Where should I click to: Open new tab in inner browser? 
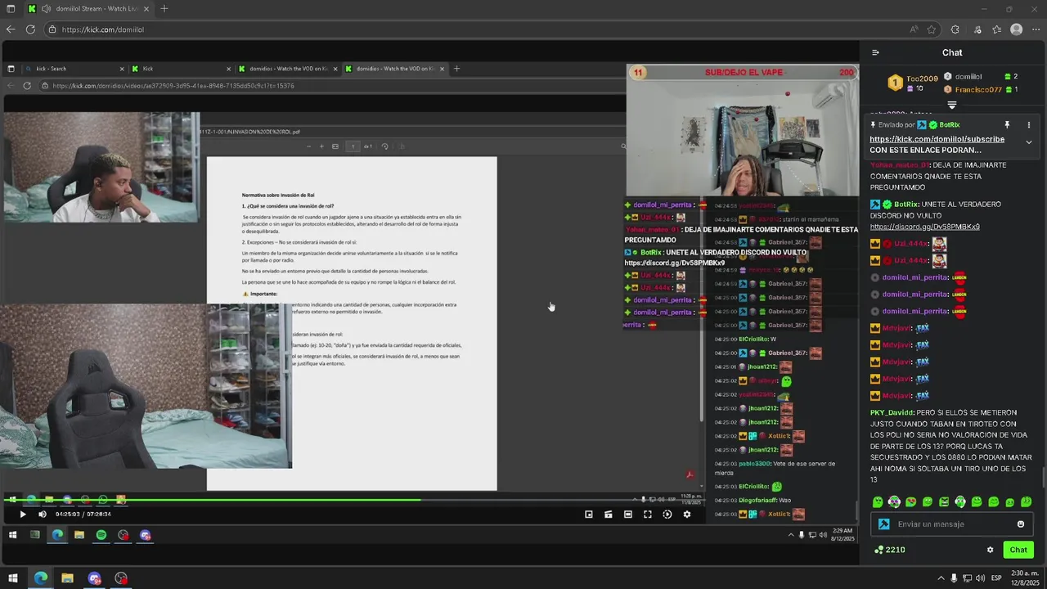pyautogui.click(x=457, y=69)
